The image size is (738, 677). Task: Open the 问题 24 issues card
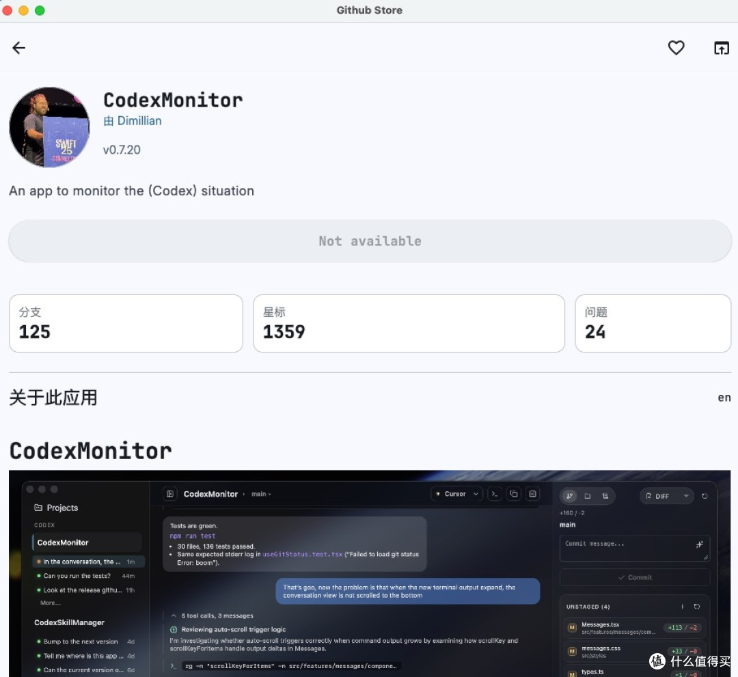(653, 324)
